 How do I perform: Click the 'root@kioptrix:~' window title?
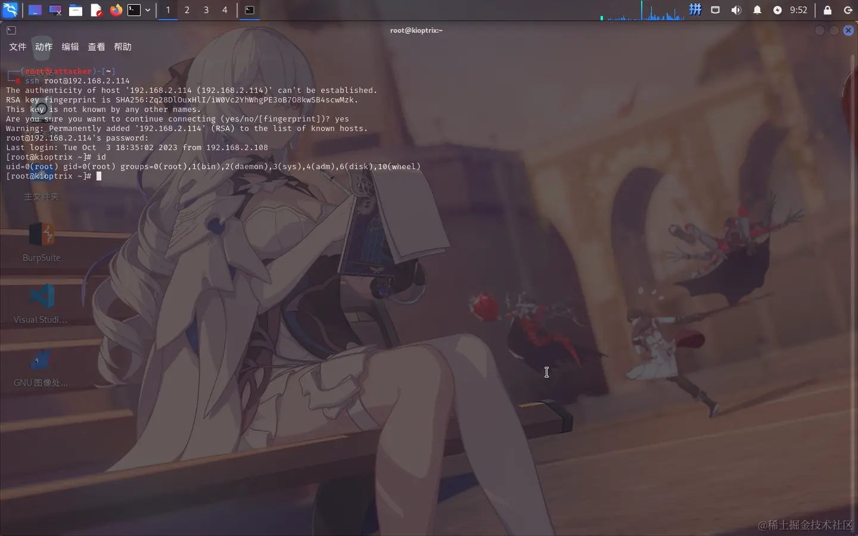pos(416,30)
